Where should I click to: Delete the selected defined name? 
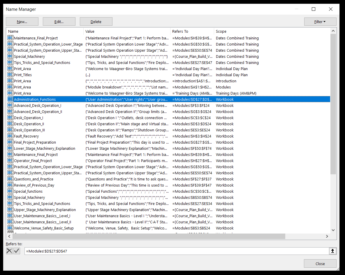(96, 21)
